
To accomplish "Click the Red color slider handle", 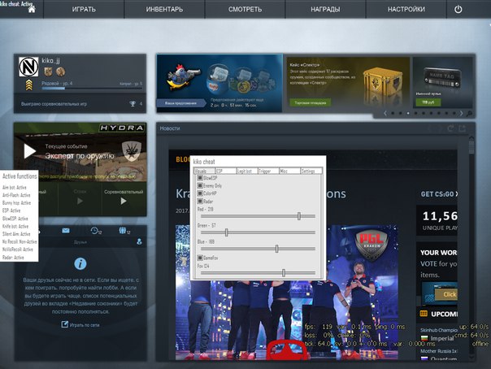I will tap(300, 216).
